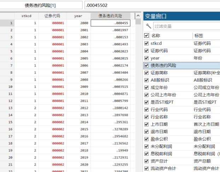Toggle checkbox for 是否ST或PT variable
Image resolution: width=220 pixels, height=172 pixels.
point(146,102)
